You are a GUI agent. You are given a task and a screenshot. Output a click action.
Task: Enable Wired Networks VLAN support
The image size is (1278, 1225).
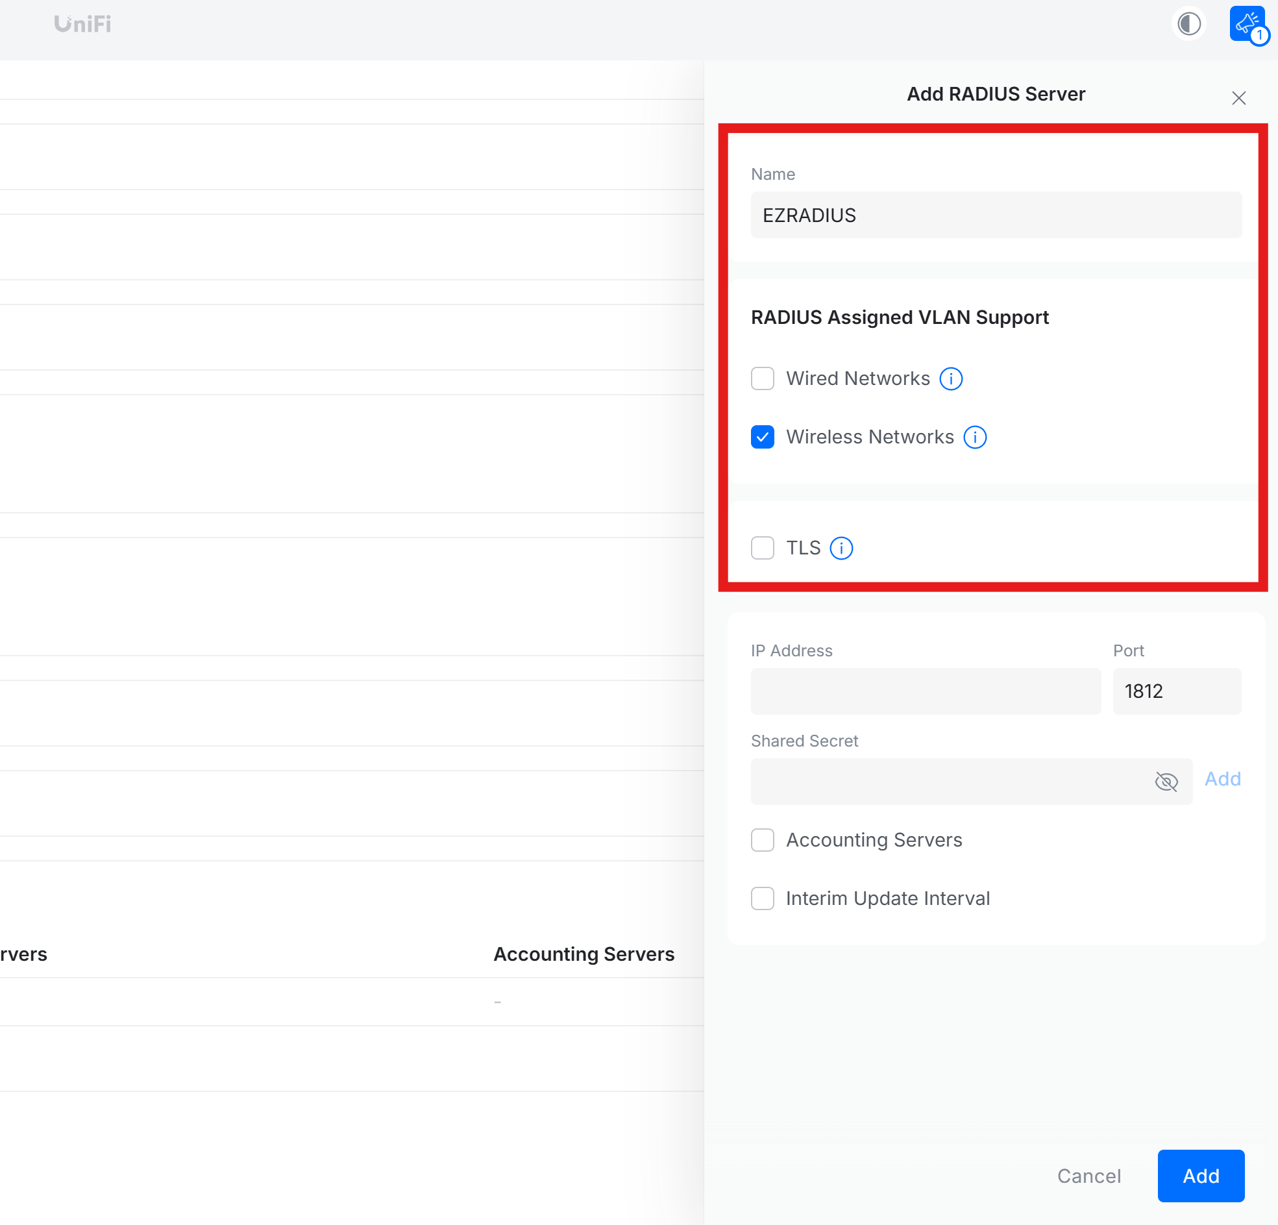tap(762, 378)
